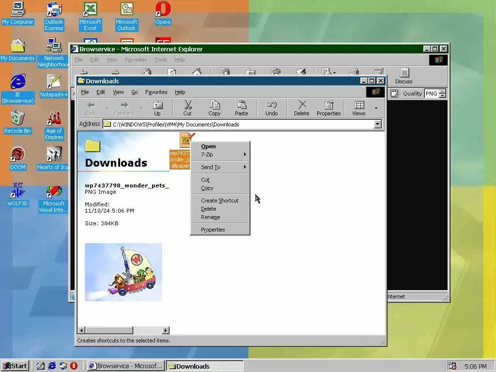496x372 pixels.
Task: Click Discuss button in Internet Explorer
Action: tap(404, 76)
